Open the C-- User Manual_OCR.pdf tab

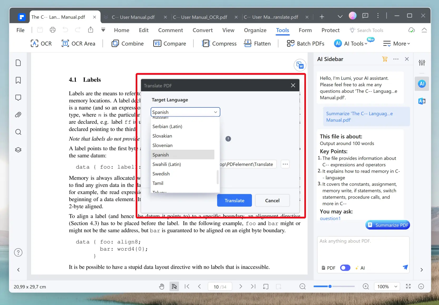(x=200, y=17)
